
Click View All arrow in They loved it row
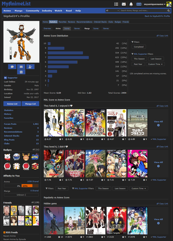click(x=159, y=166)
